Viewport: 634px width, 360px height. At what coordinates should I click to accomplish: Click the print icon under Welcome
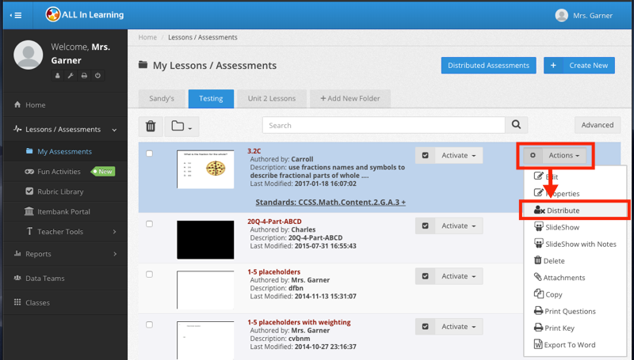coord(84,75)
